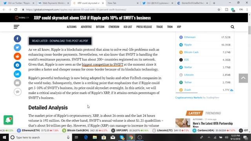Click the site search magnifier icon
The image size is (251, 141).
tap(233, 27)
